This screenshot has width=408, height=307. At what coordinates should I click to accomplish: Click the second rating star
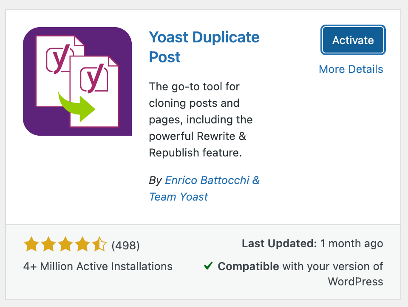coord(48,243)
